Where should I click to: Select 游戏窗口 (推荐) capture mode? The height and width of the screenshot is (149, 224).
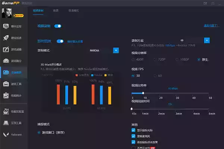pos(51,133)
